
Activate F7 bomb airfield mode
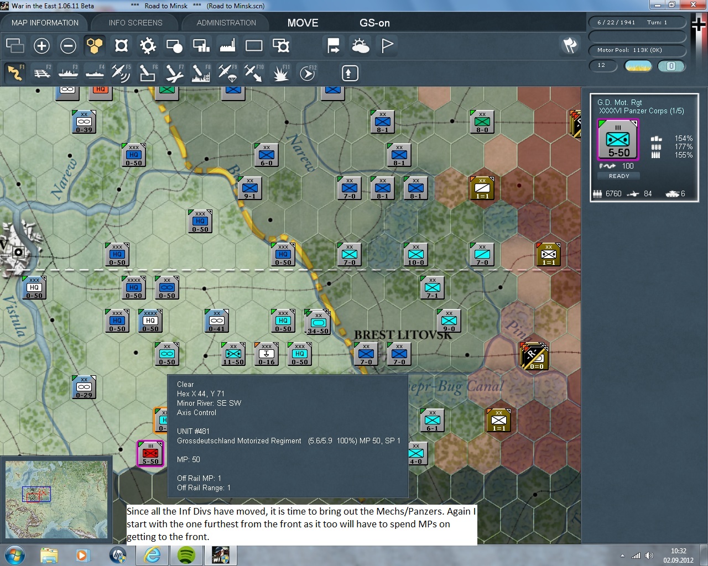pos(174,72)
